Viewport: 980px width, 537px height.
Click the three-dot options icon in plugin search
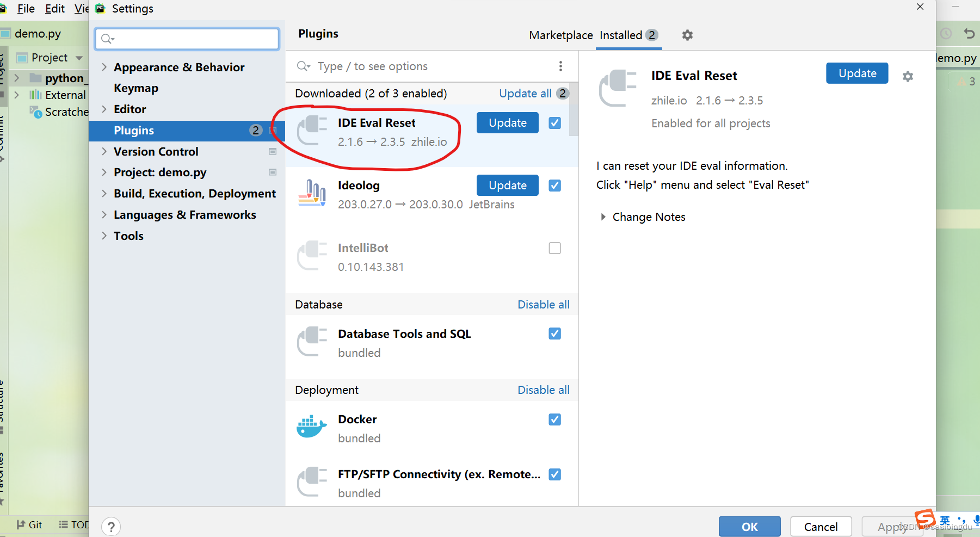(x=560, y=66)
